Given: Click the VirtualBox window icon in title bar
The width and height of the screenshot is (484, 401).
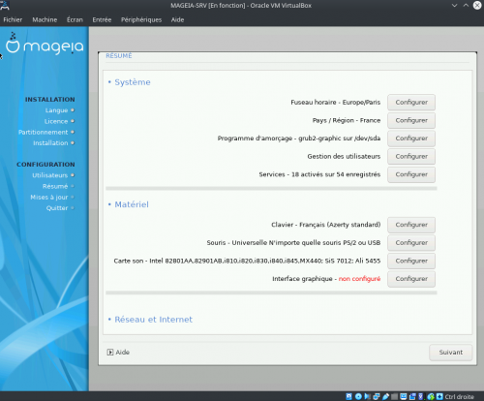Looking at the screenshot, I should click(x=5, y=5).
